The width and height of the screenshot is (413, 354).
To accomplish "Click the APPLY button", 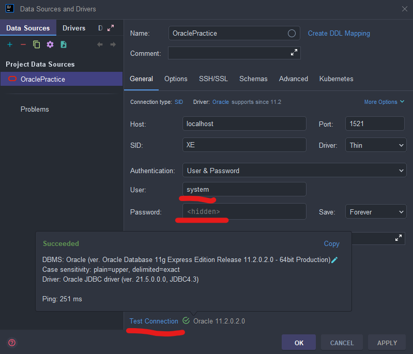I will point(387,343).
